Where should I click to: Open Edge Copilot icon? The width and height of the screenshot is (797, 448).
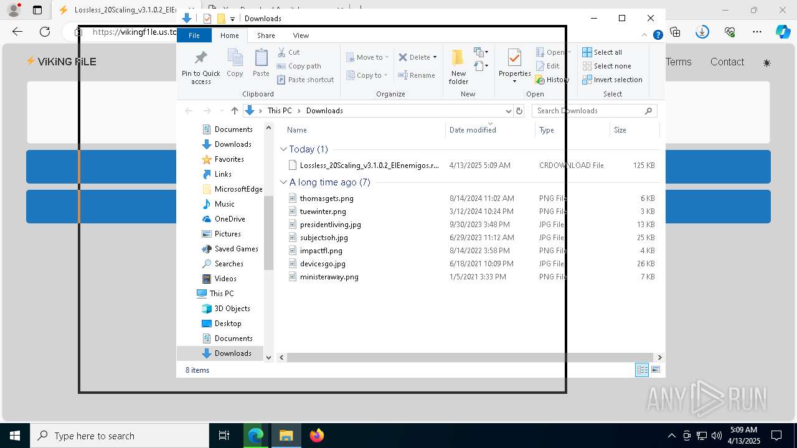click(783, 31)
